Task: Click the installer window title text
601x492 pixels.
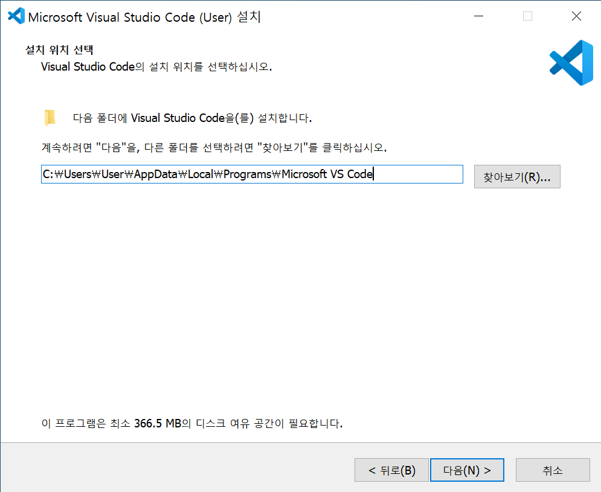Action: (144, 18)
